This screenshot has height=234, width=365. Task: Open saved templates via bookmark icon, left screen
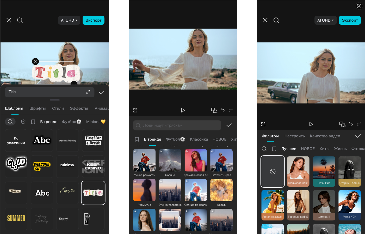point(33,122)
